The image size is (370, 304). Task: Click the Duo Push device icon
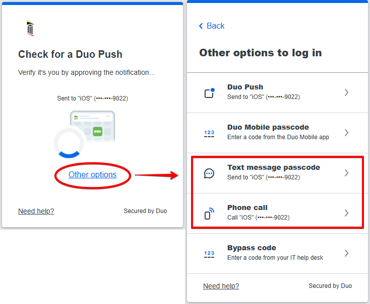pos(209,93)
